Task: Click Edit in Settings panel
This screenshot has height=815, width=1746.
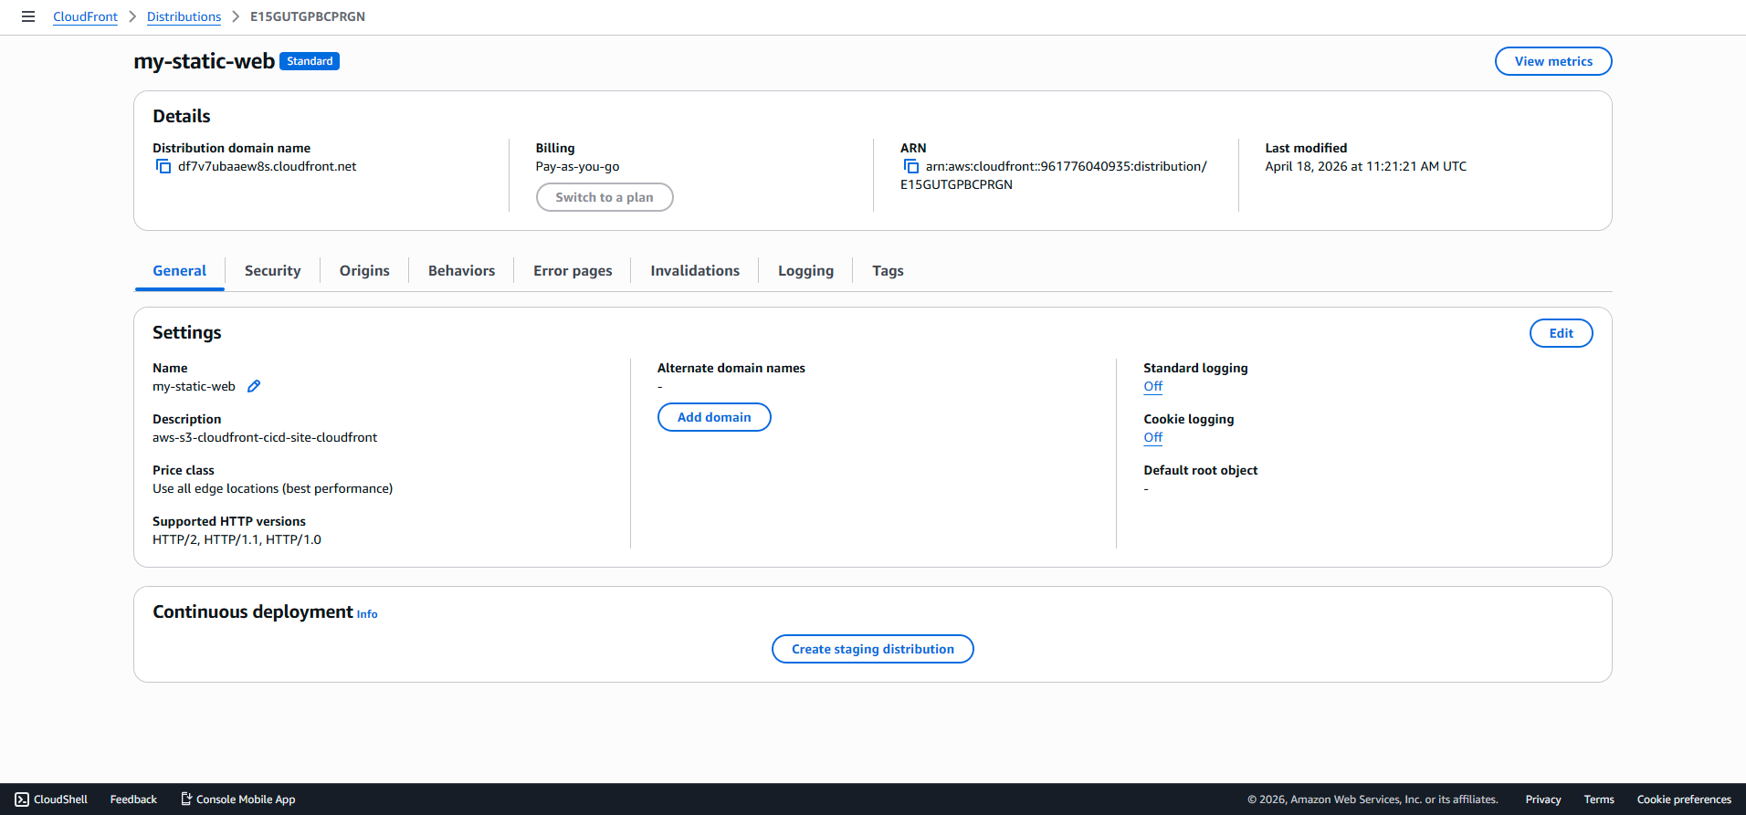Action: point(1561,333)
